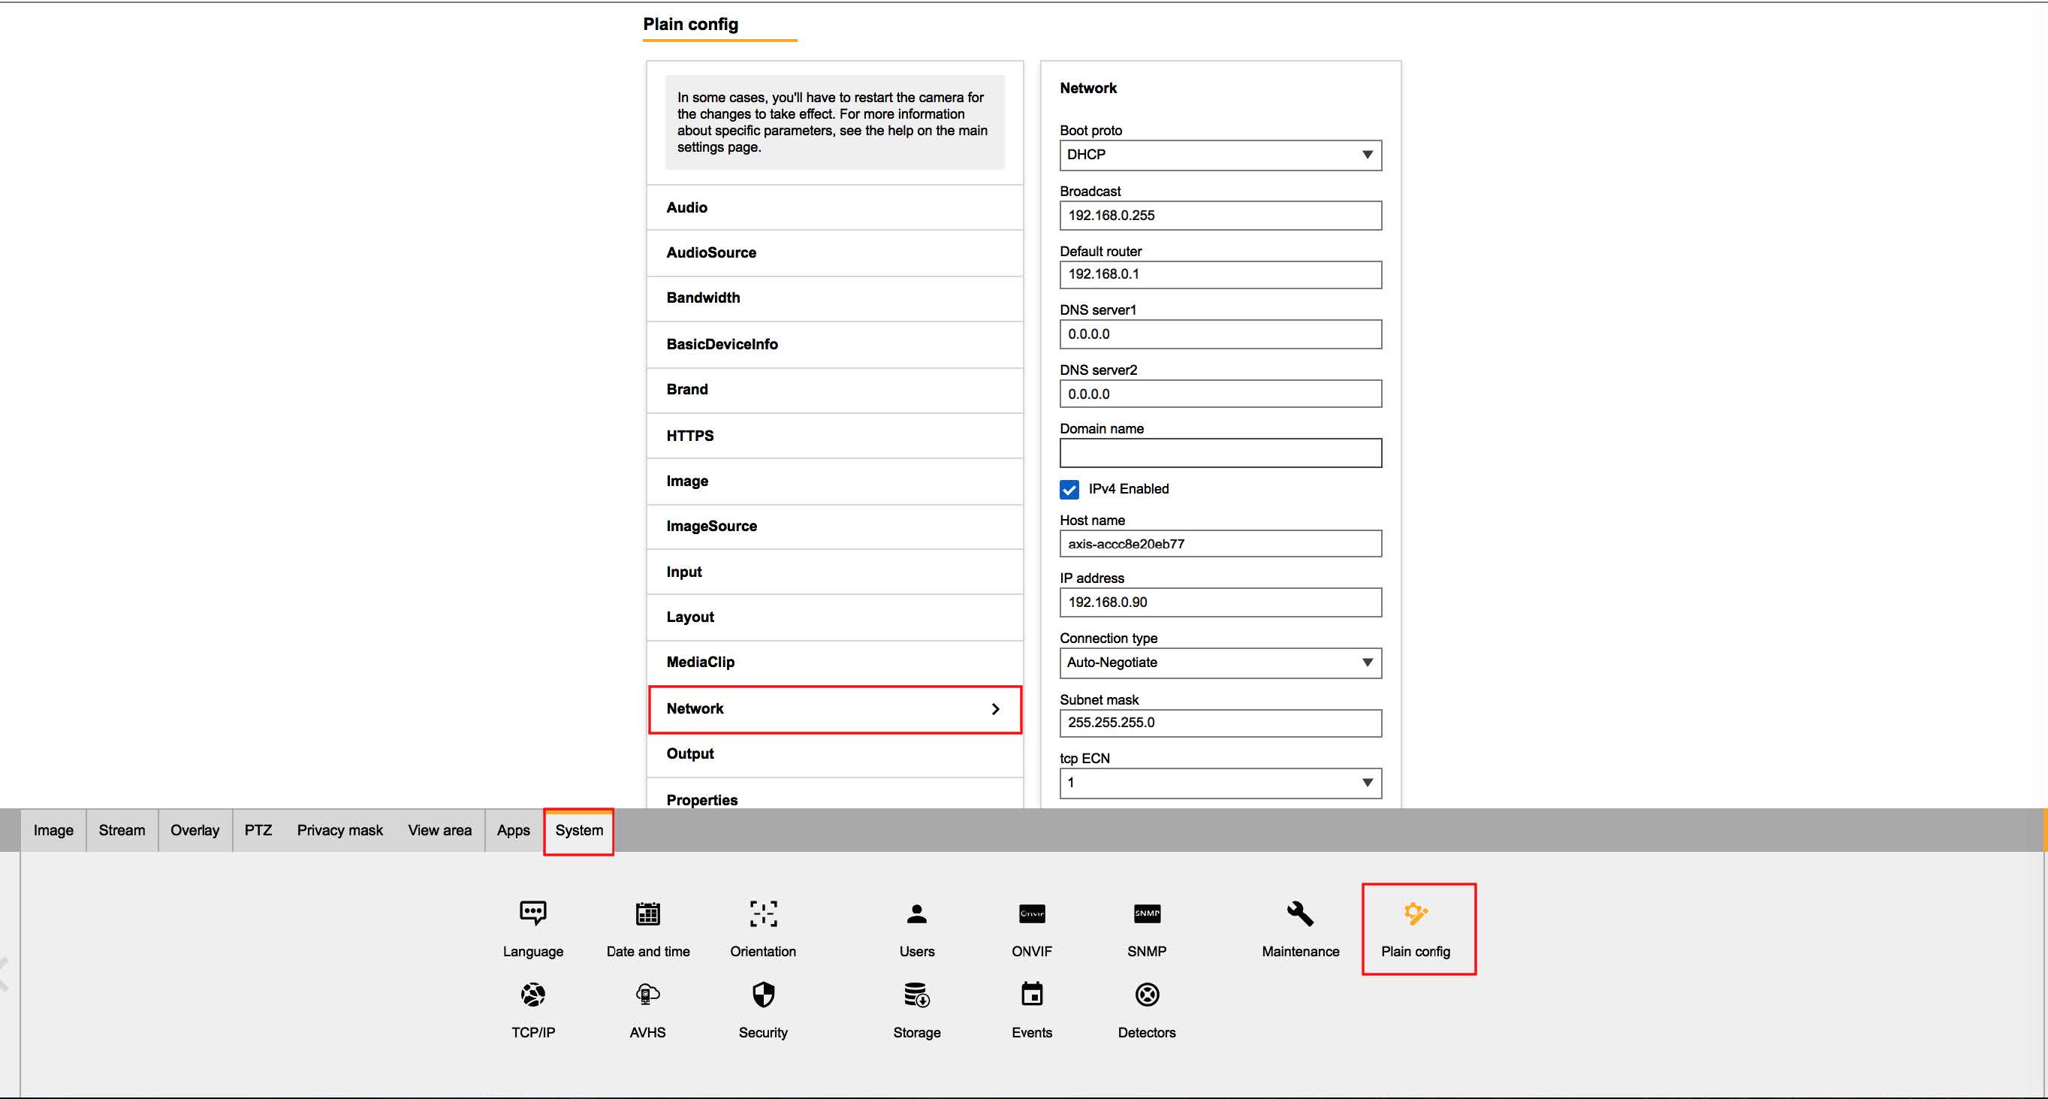Screen dimensions: 2048x1099
Task: Switch to the PTZ tab
Action: point(258,830)
